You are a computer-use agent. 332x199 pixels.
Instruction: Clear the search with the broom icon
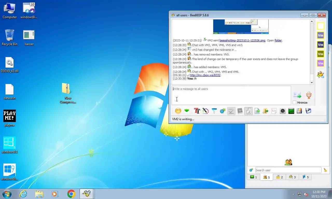coord(325,170)
